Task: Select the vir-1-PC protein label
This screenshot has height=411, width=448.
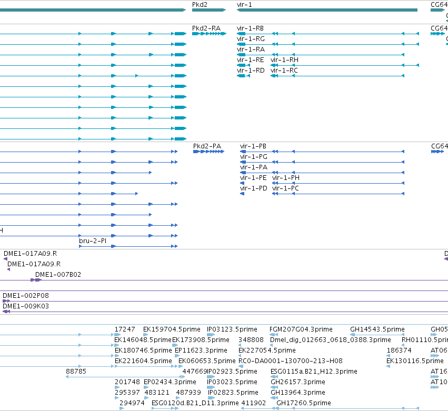Action: point(285,188)
